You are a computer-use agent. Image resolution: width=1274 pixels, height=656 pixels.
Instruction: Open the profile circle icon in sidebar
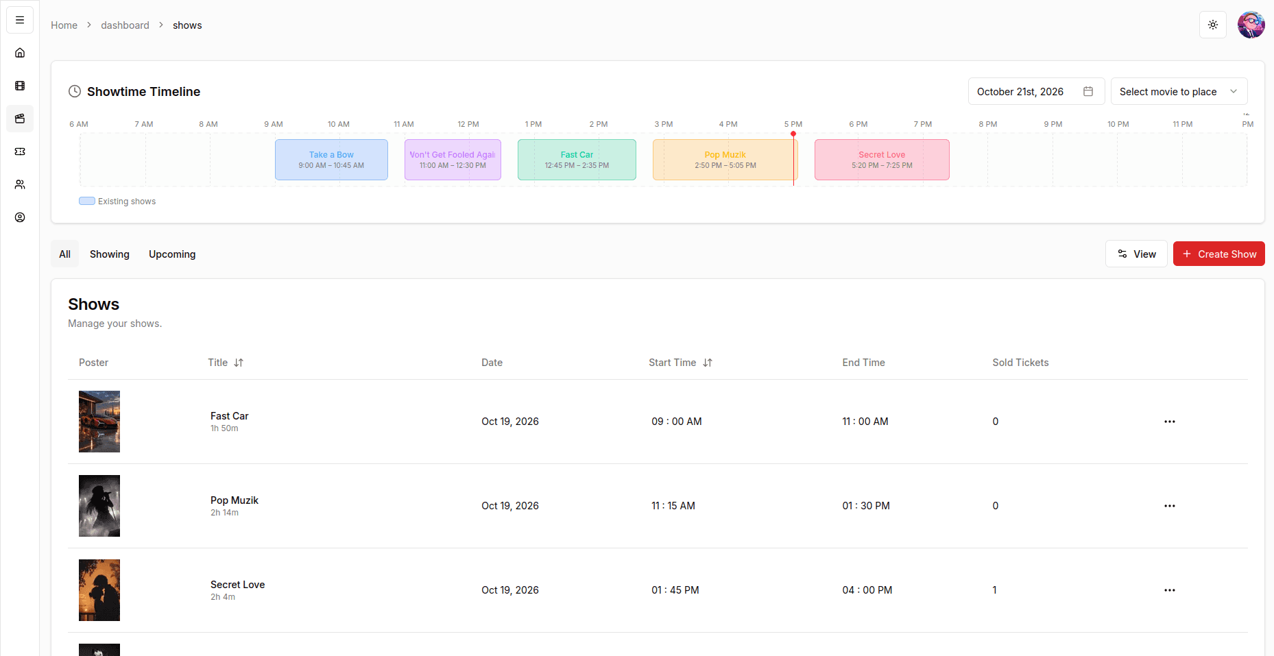point(20,217)
